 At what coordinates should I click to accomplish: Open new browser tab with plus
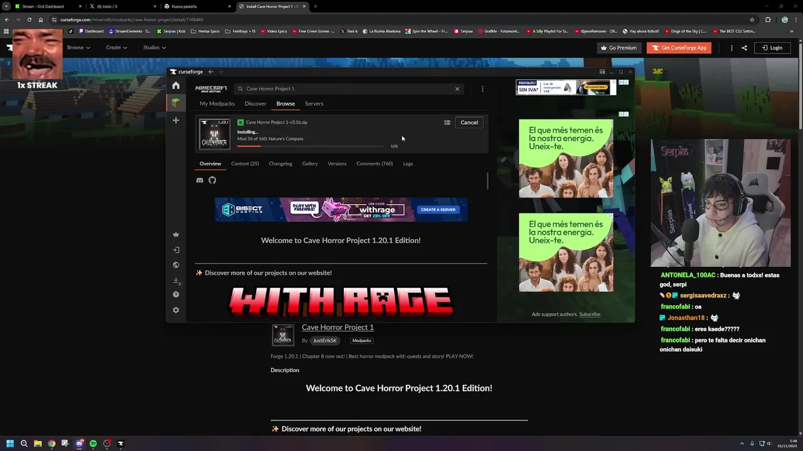(x=315, y=6)
